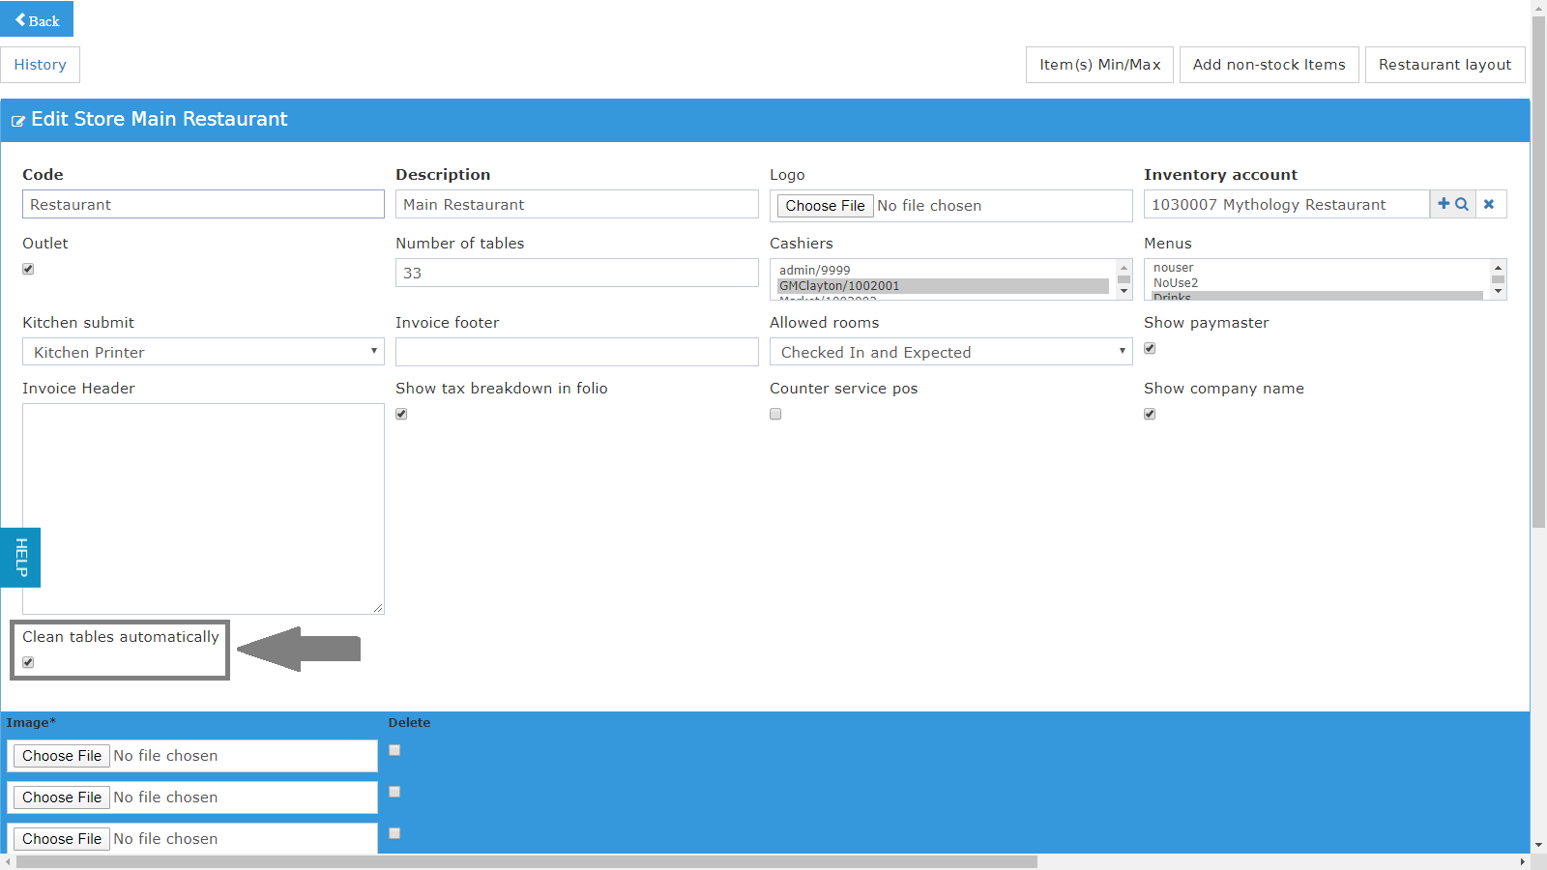Toggle Show paymaster checkbox
The height and width of the screenshot is (870, 1547).
tap(1150, 348)
